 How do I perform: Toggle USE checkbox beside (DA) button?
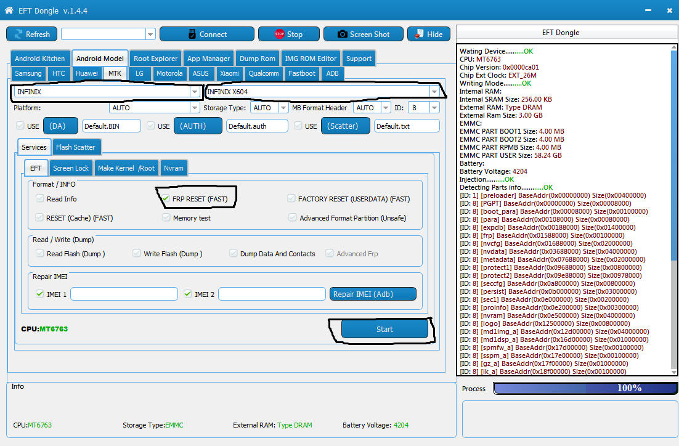(x=20, y=126)
